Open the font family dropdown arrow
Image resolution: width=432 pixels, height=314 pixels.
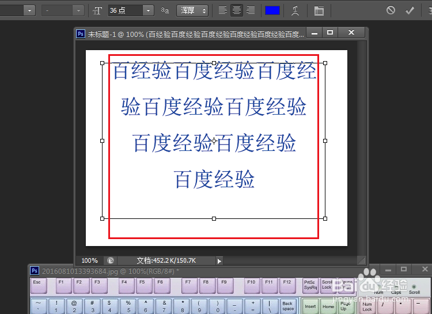pyautogui.click(x=29, y=11)
